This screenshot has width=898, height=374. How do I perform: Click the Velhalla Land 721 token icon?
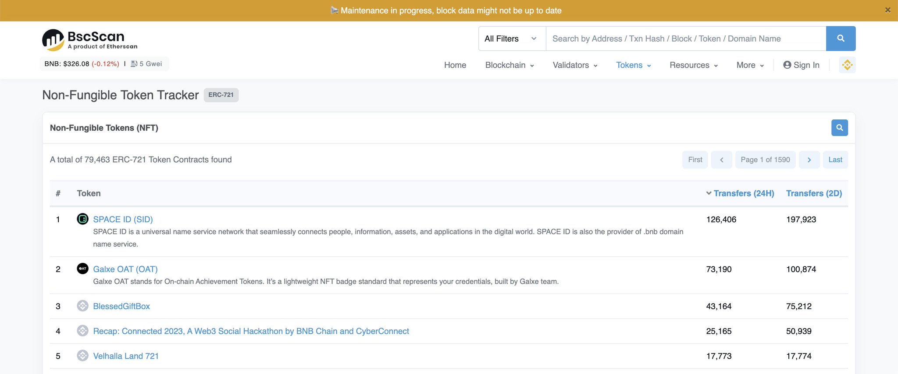coord(82,356)
